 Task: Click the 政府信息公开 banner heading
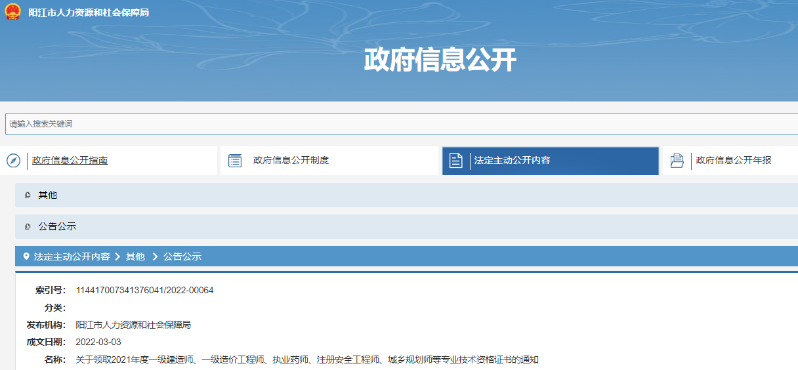pyautogui.click(x=440, y=60)
